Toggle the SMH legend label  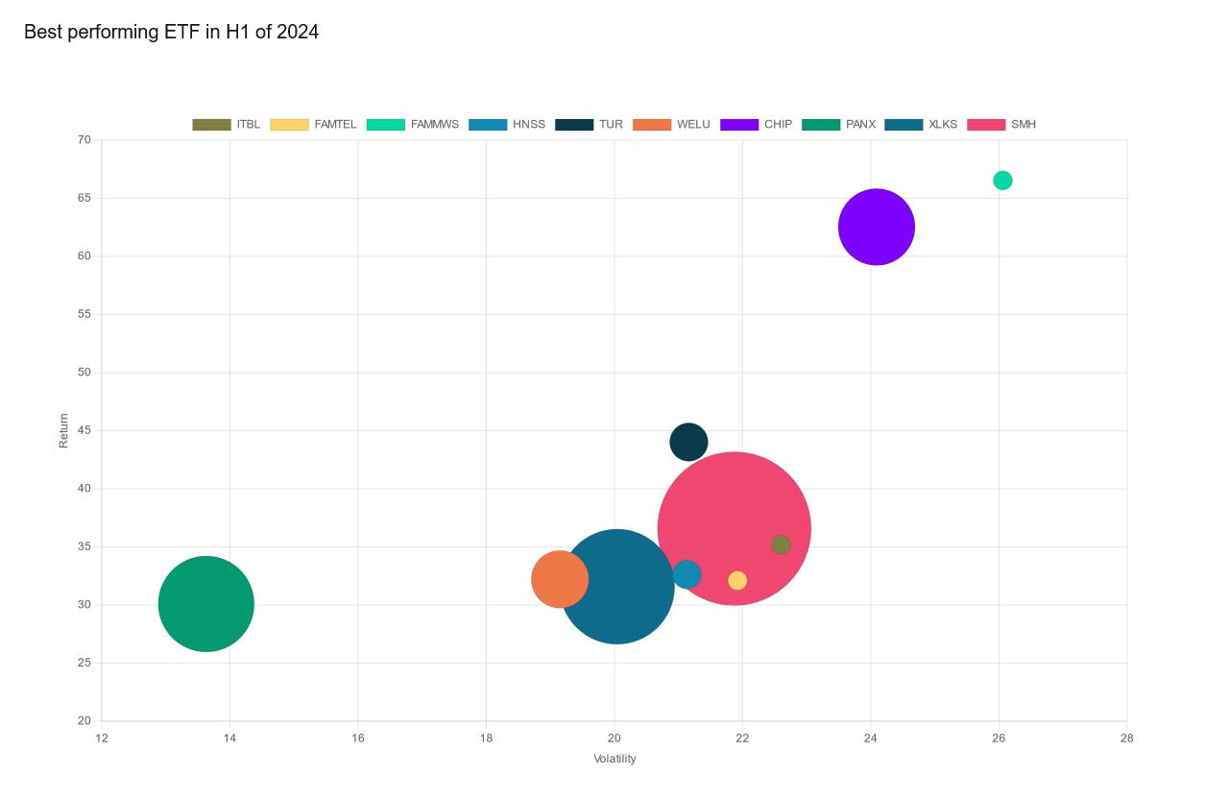point(1024,125)
